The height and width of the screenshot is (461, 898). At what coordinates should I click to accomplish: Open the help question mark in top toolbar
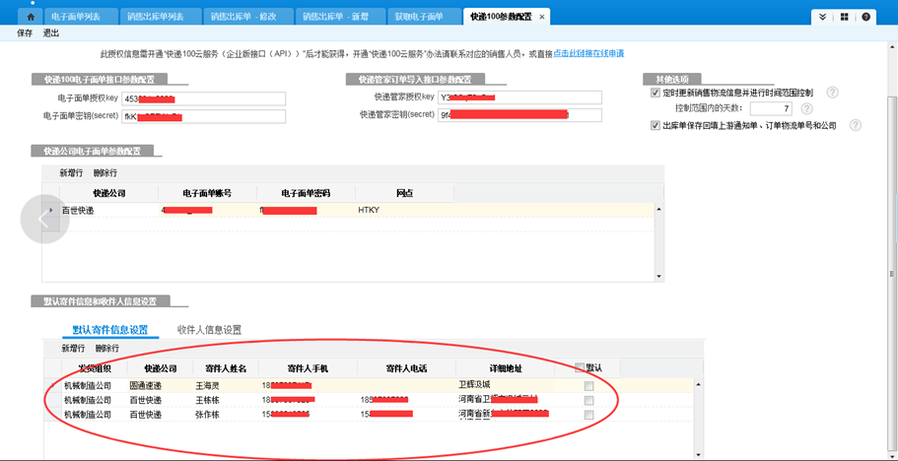pyautogui.click(x=865, y=17)
